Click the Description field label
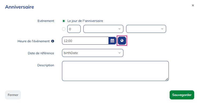The width and height of the screenshot is (199, 104). tap(46, 65)
